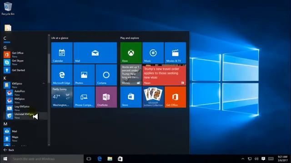Jump via the letter M header
Viewport: 291px width, 163px height.
click(5, 124)
